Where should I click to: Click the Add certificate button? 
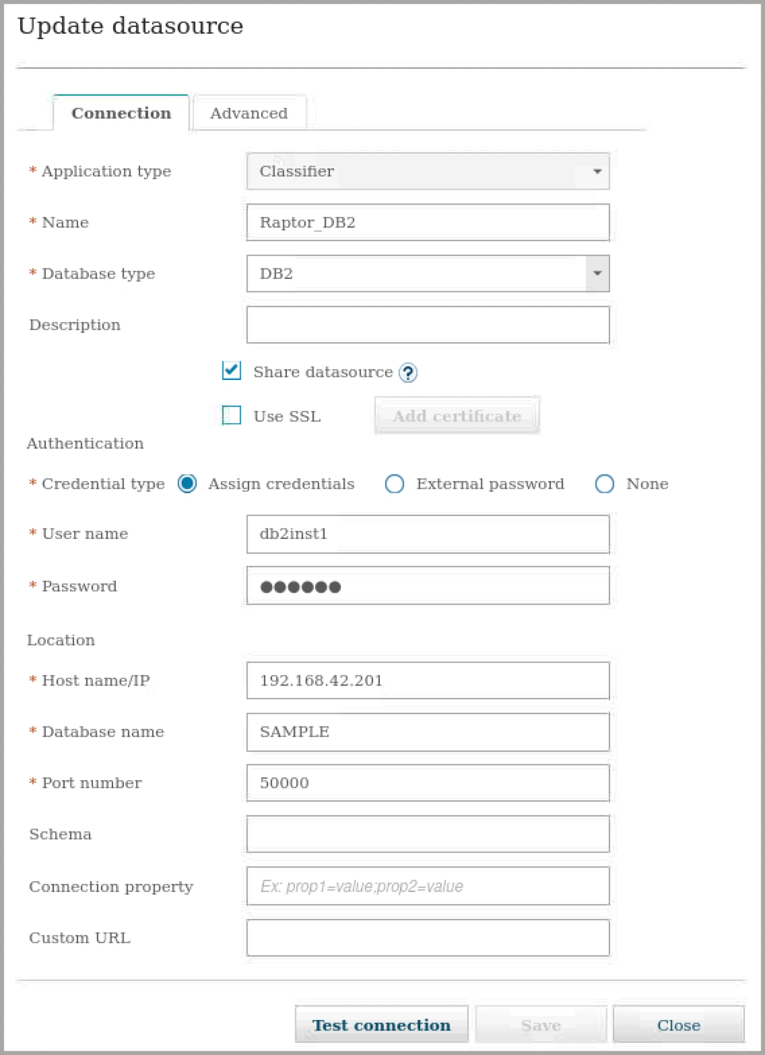pos(457,416)
